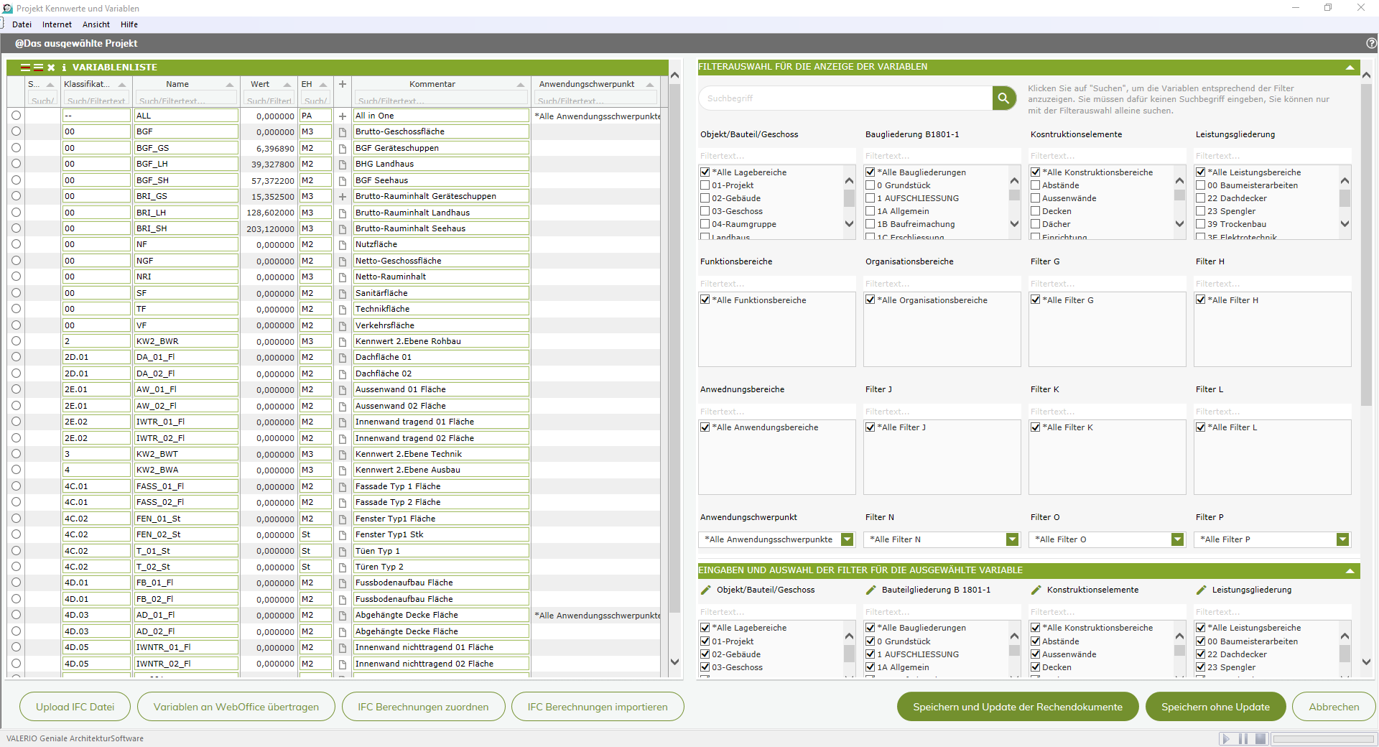Click the edit pencil beside Objekt/Bauteil/Geschoss
Screen dimensions: 1379x747
705,590
